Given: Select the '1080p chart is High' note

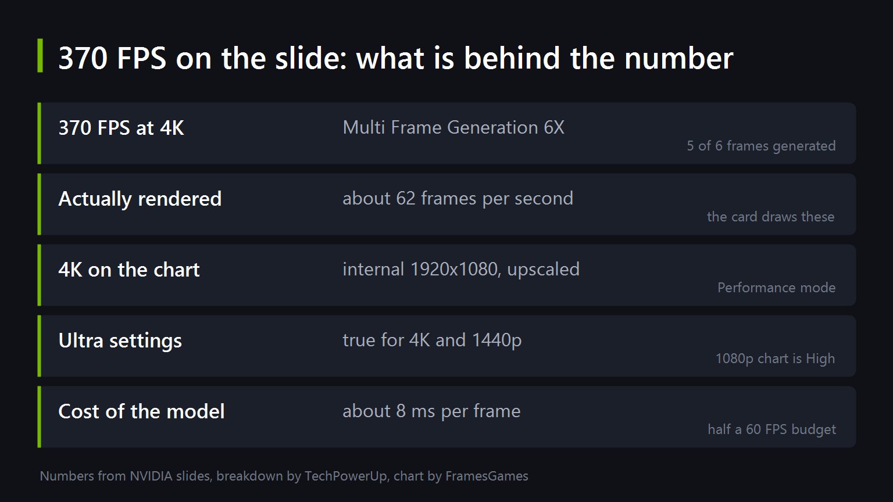Looking at the screenshot, I should pyautogui.click(x=775, y=358).
